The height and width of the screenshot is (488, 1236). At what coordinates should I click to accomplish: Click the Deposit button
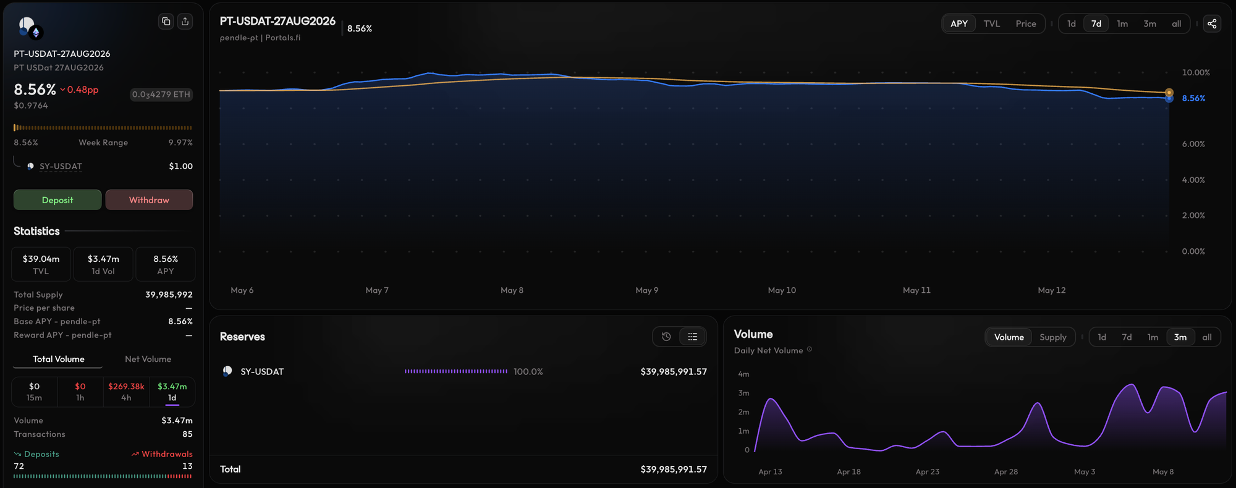57,200
